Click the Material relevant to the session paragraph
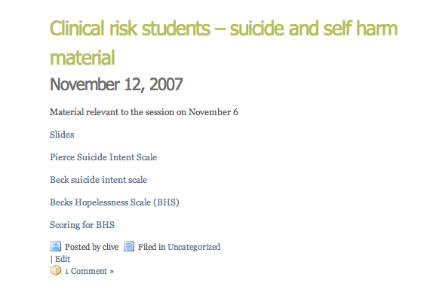 [x=144, y=112]
